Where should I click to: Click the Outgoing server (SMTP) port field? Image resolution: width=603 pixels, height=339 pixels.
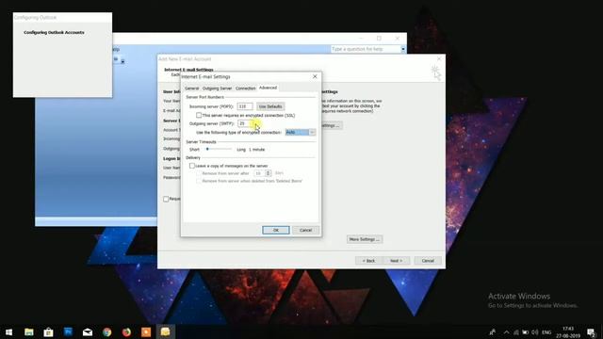click(x=245, y=123)
